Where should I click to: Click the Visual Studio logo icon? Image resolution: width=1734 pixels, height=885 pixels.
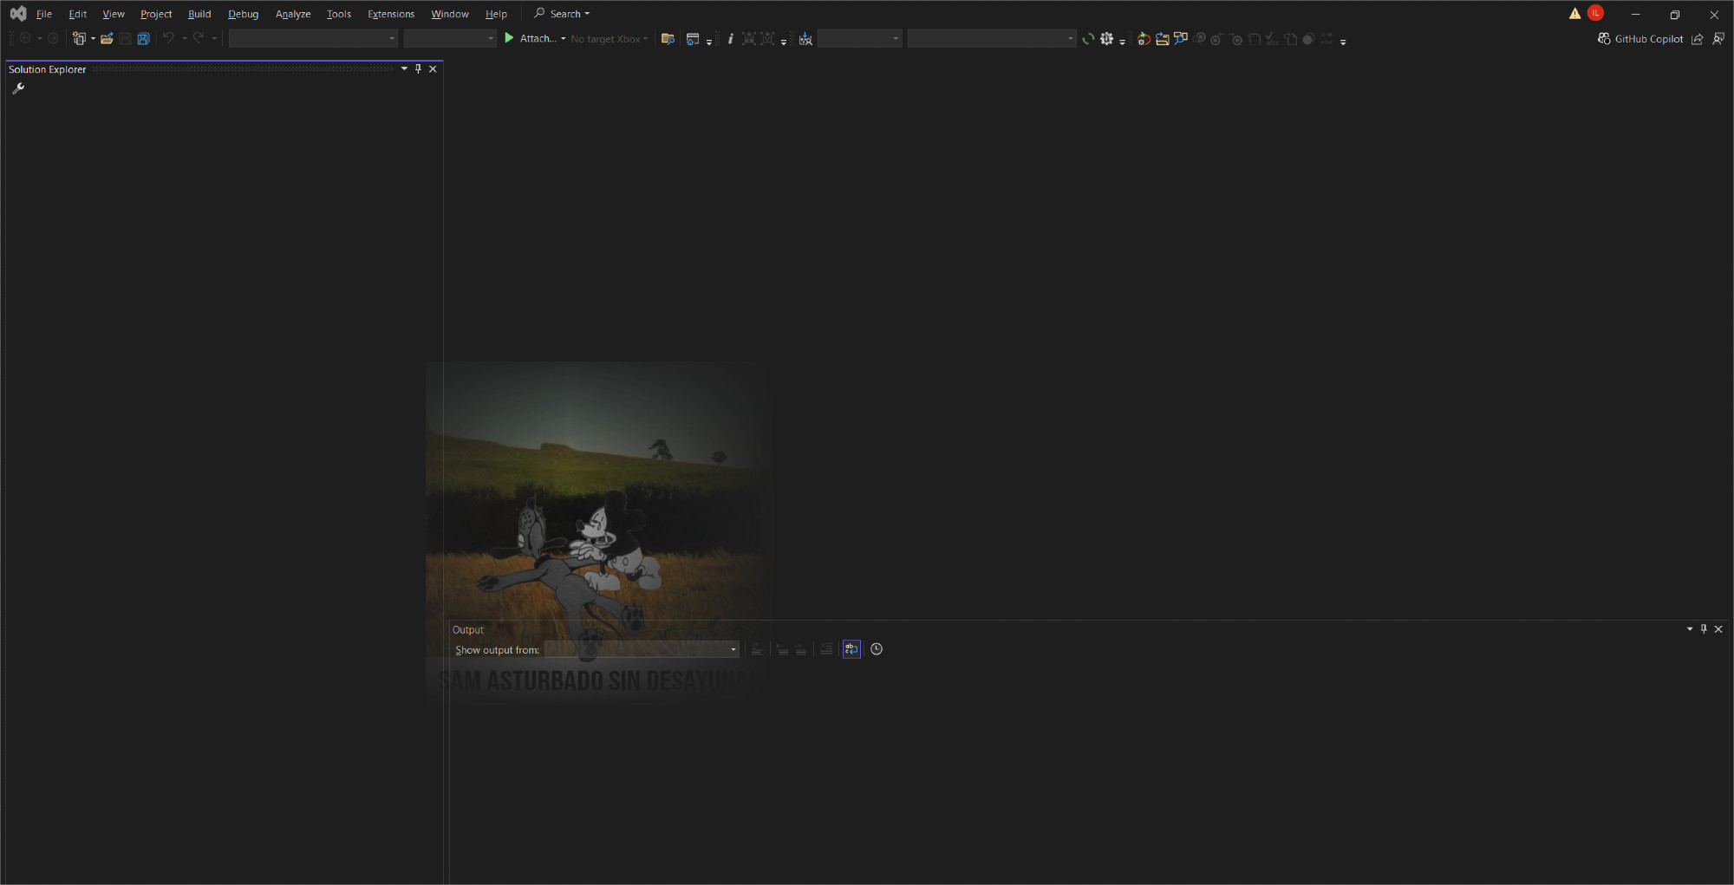(18, 14)
